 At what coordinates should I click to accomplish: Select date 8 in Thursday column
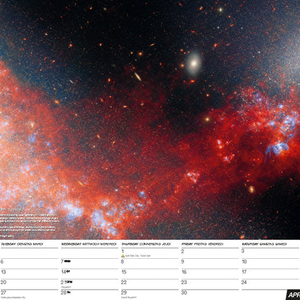pos(122,262)
